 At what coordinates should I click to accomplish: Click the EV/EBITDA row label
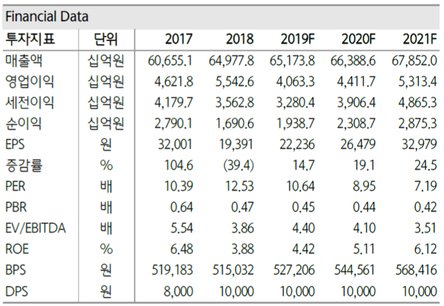click(x=35, y=229)
